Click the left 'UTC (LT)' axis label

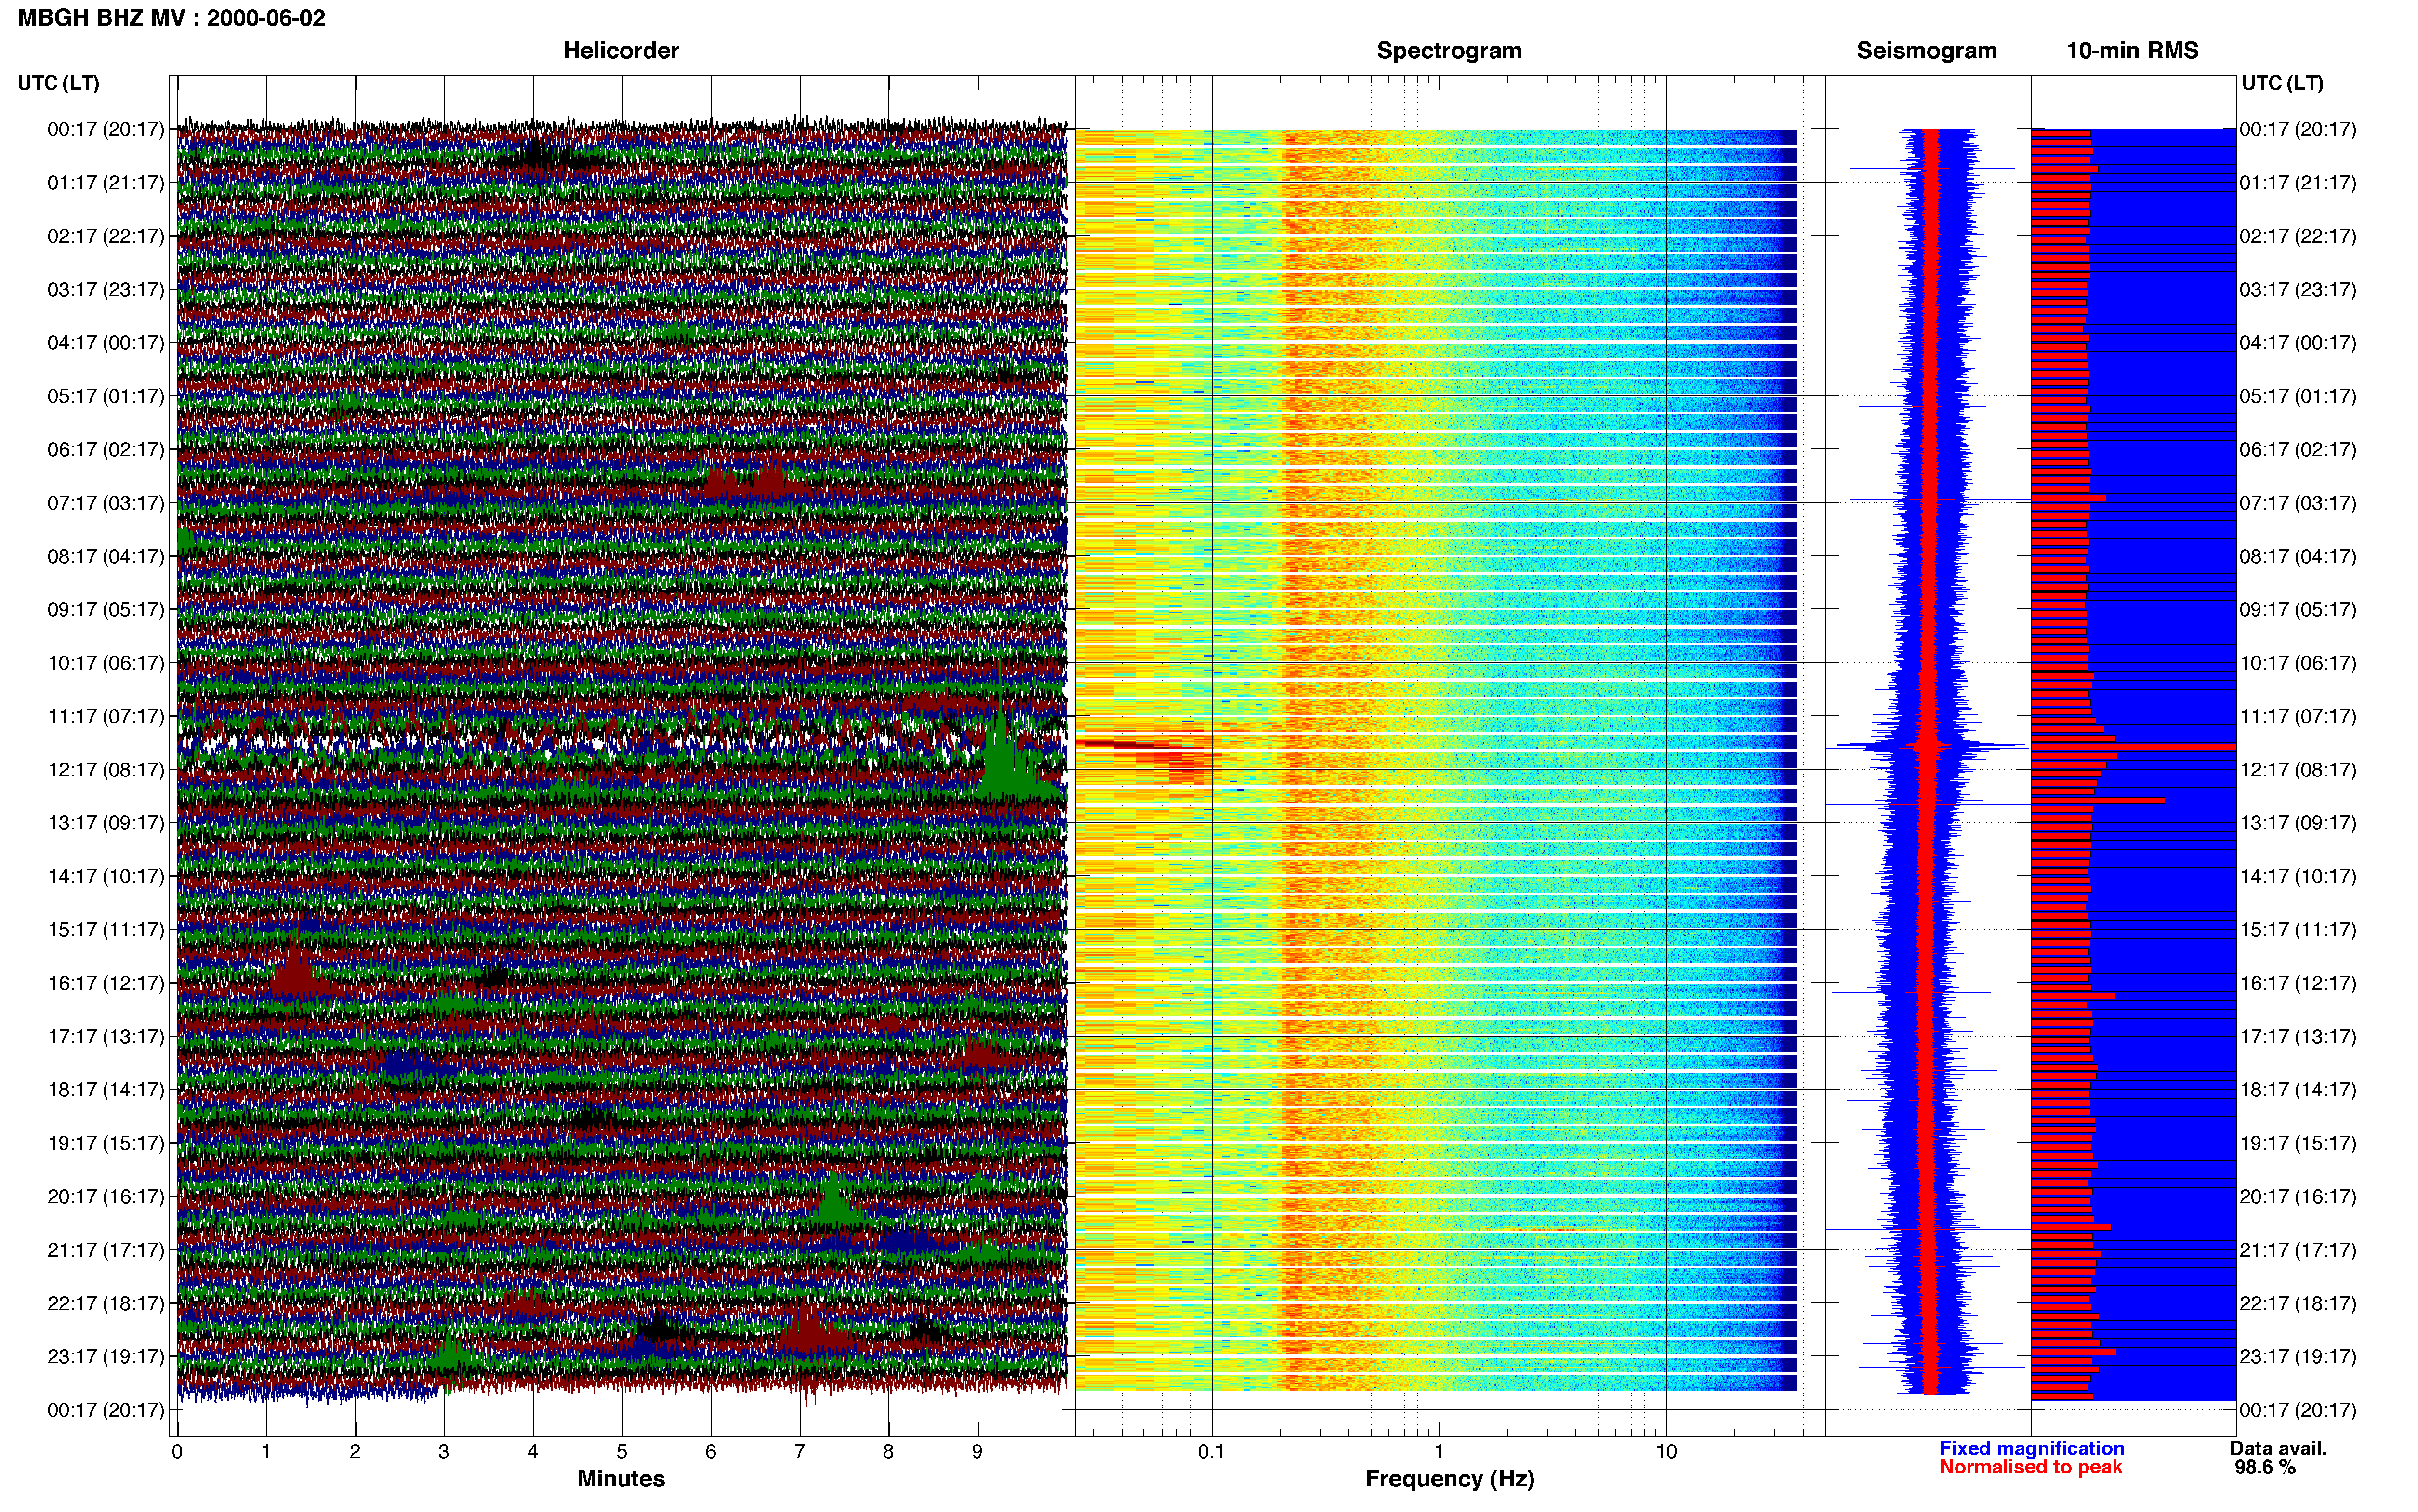coord(59,83)
